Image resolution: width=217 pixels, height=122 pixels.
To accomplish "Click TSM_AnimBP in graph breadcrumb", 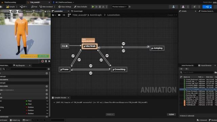I will [x=79, y=15].
